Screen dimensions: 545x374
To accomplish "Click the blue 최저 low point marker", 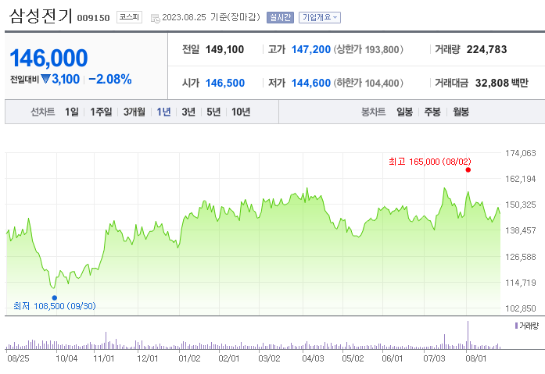I will pyautogui.click(x=55, y=297).
